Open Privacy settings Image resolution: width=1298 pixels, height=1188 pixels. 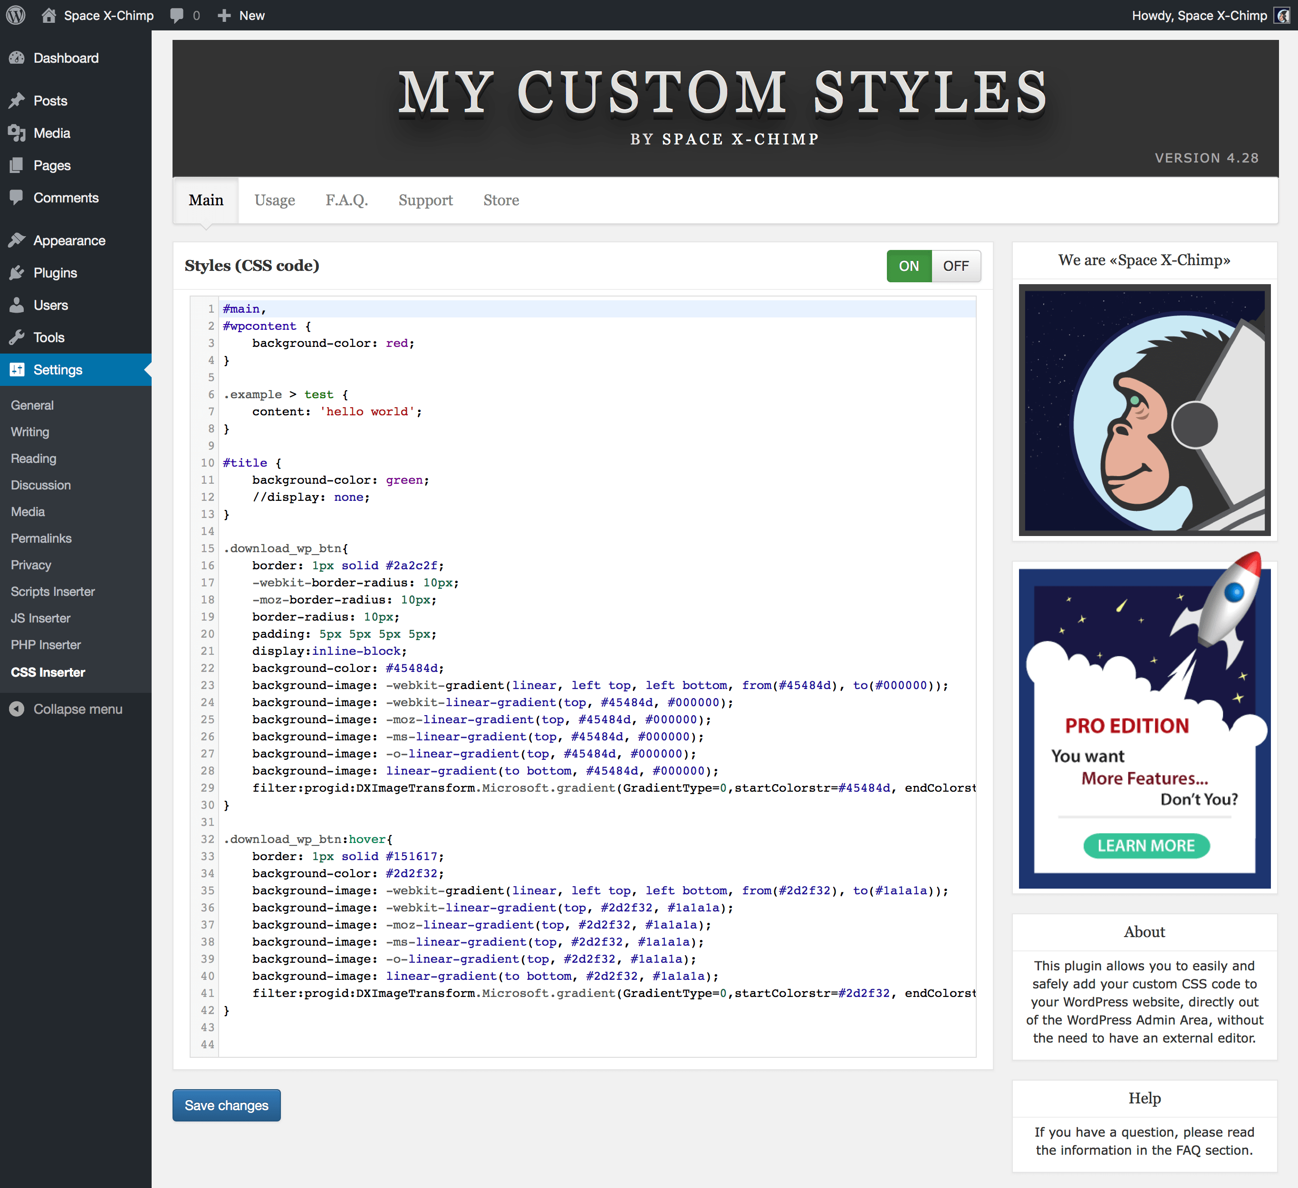point(31,565)
